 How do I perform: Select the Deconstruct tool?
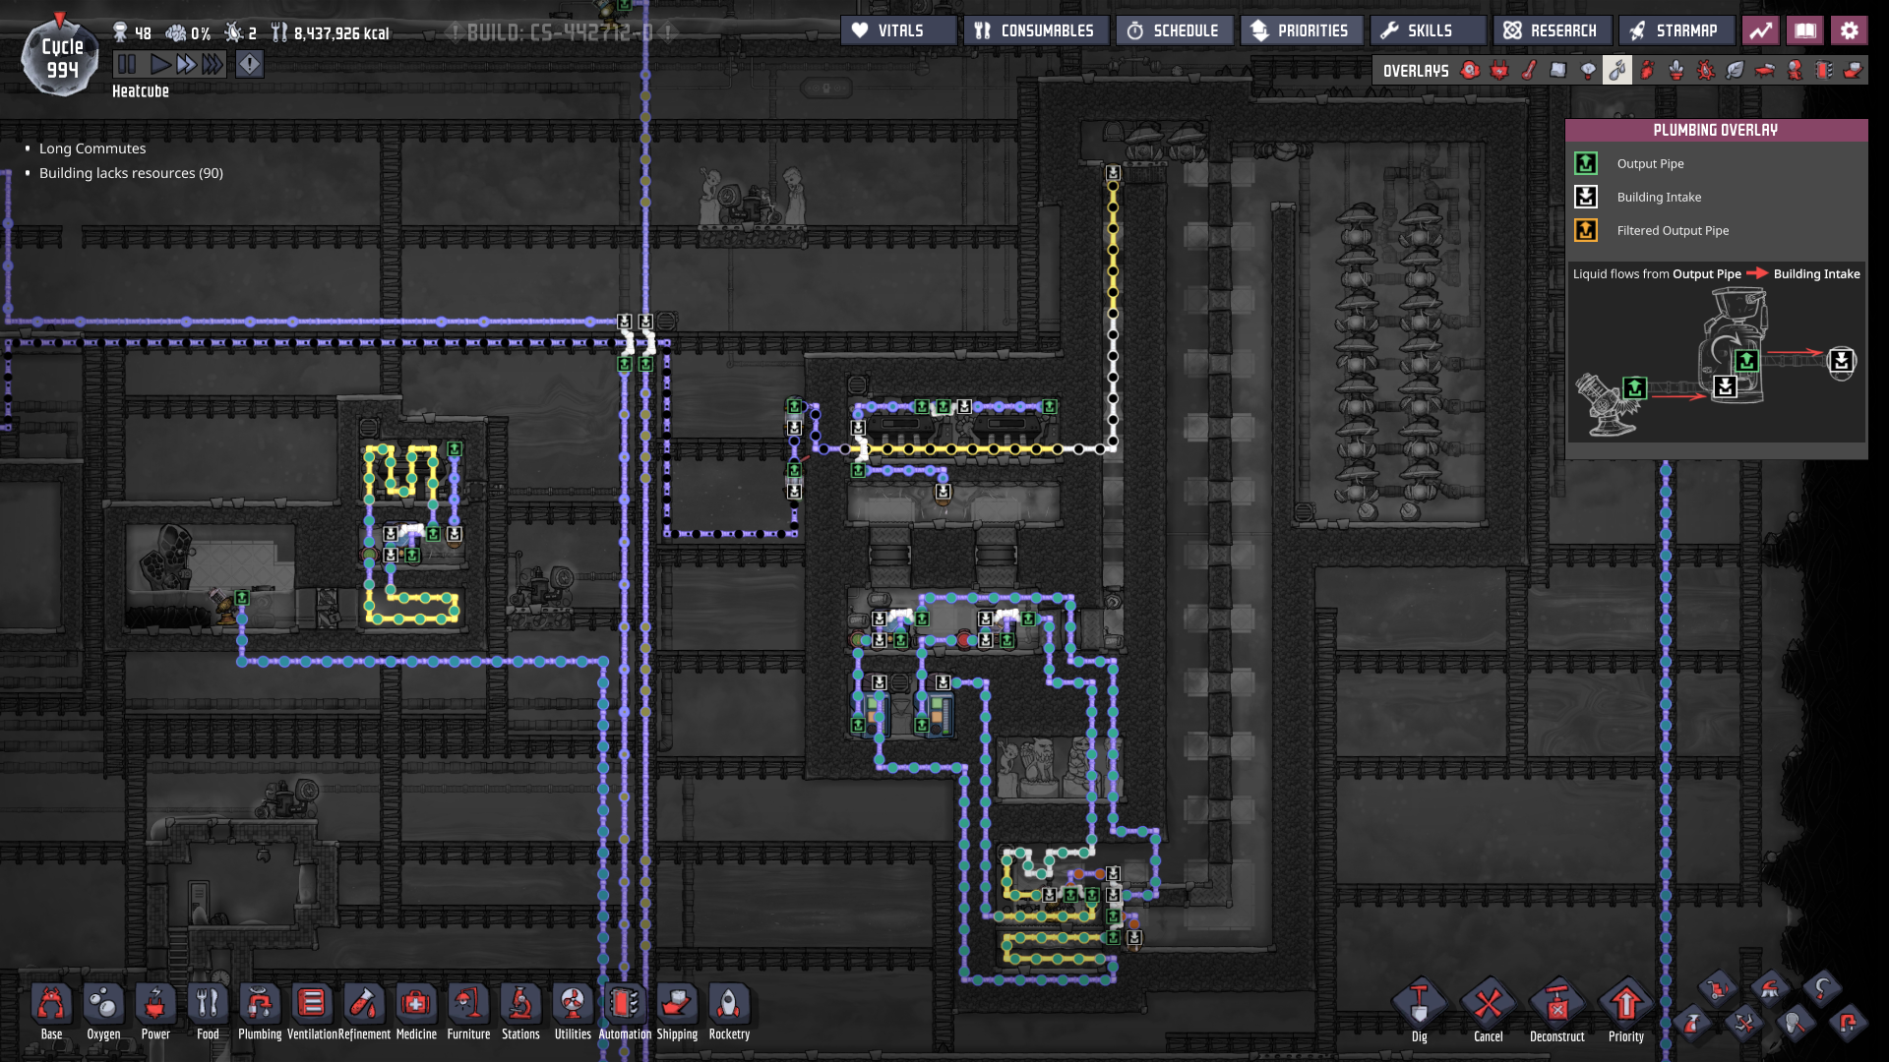click(1556, 1005)
